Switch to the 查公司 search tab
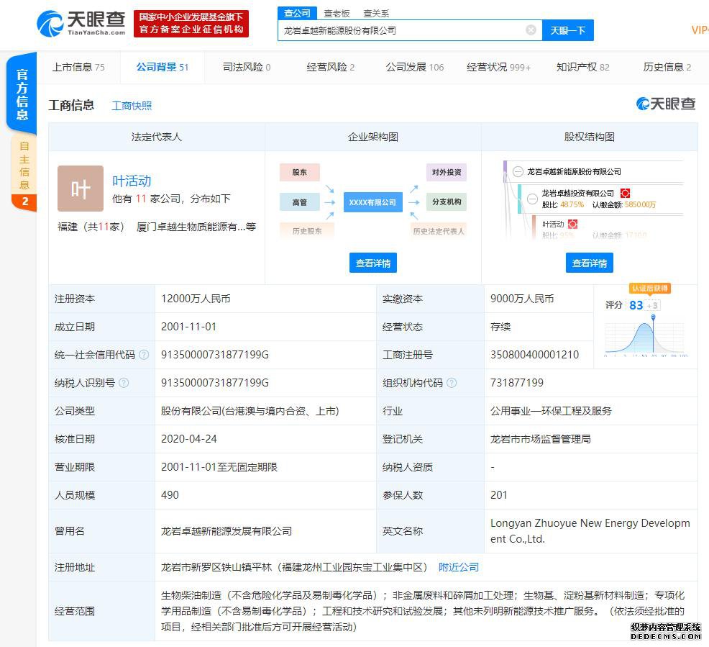This screenshot has width=709, height=647. (x=297, y=13)
